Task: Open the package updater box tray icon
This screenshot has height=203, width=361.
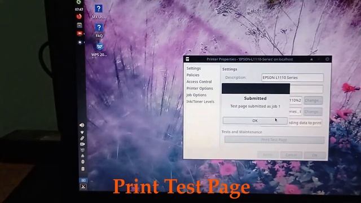Action: coord(82,150)
